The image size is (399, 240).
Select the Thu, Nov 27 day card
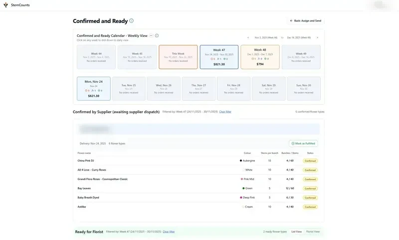[199, 89]
